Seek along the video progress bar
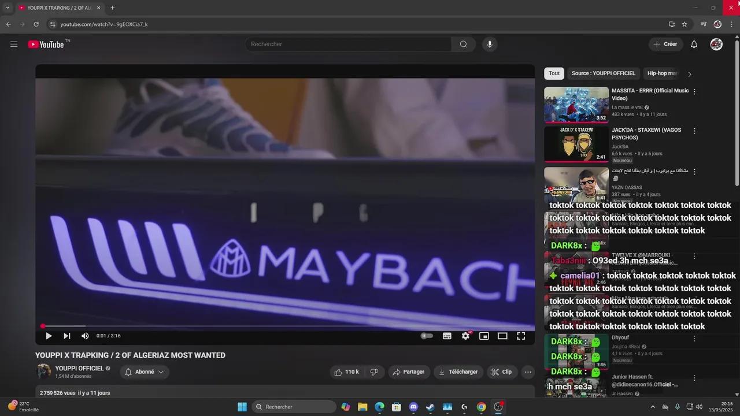 [285, 326]
